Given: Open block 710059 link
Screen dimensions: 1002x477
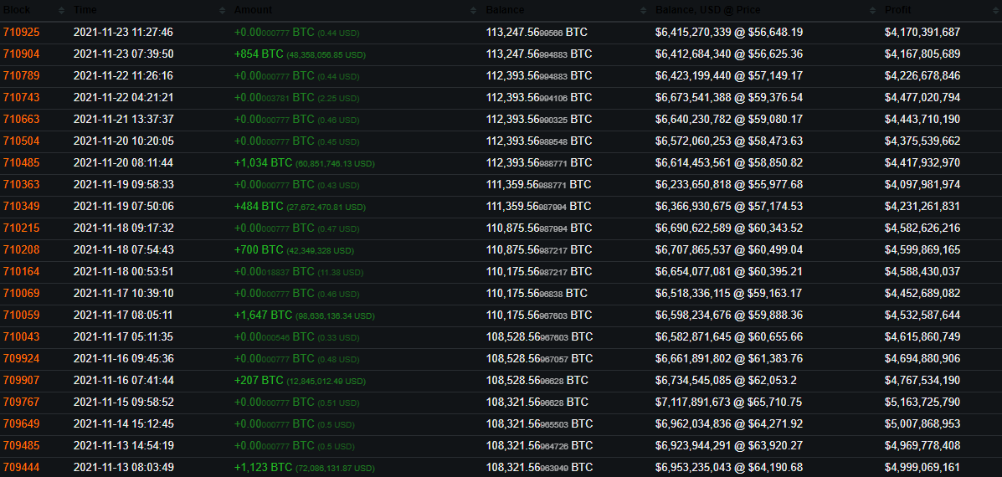Looking at the screenshot, I should tap(21, 315).
